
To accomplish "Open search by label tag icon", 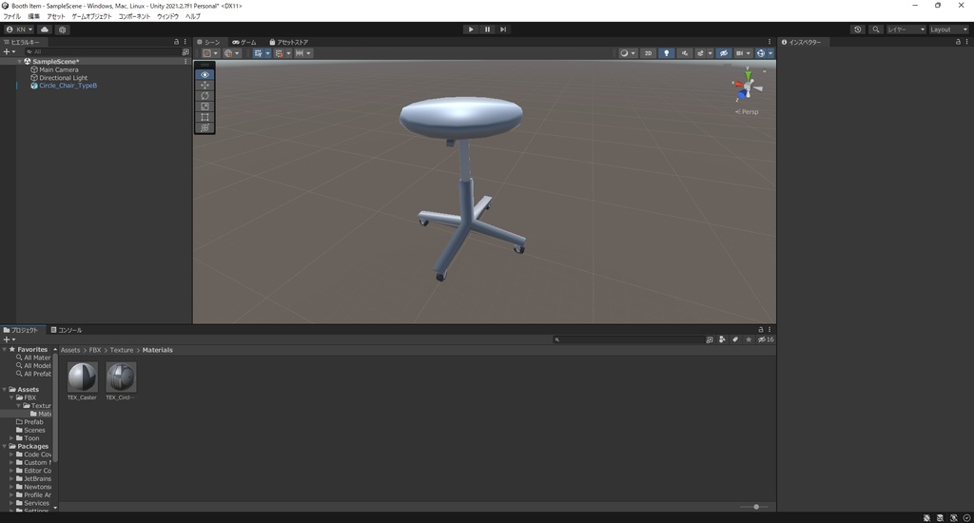I will 735,339.
